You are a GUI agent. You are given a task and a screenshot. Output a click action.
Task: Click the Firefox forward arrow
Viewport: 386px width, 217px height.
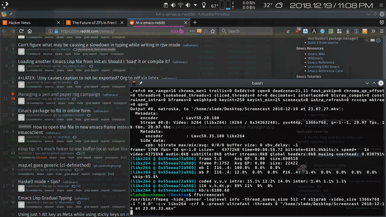point(12,31)
